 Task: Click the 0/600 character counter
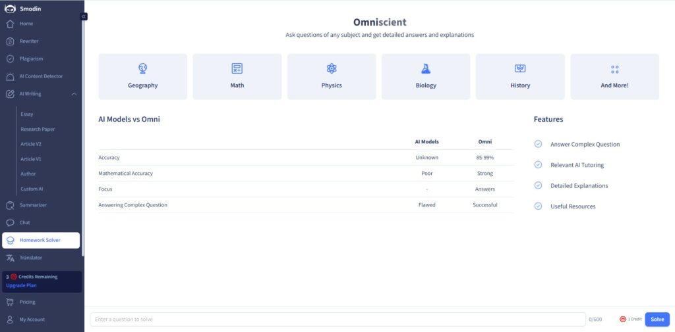[x=595, y=320]
